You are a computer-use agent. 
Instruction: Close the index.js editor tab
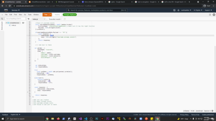(x=44, y=19)
